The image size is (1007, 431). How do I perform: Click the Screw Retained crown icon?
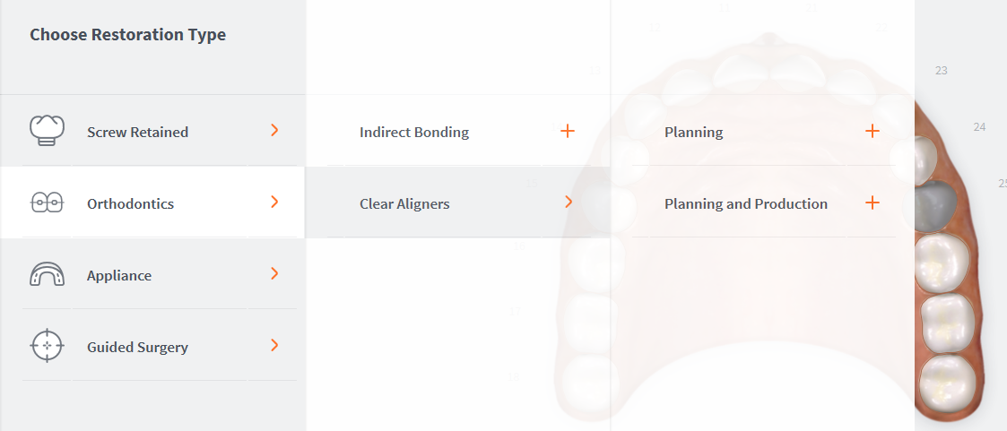coord(48,131)
